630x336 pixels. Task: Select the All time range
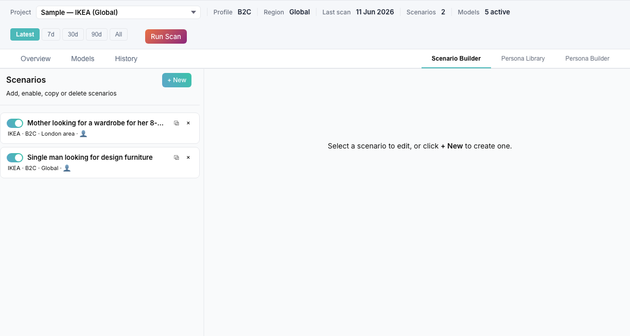click(x=118, y=34)
